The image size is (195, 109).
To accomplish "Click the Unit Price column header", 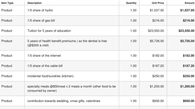I will pyautogui.click(x=158, y=3).
